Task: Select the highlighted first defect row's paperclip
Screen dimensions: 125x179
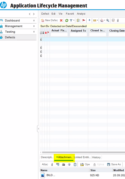Action: coord(41,39)
